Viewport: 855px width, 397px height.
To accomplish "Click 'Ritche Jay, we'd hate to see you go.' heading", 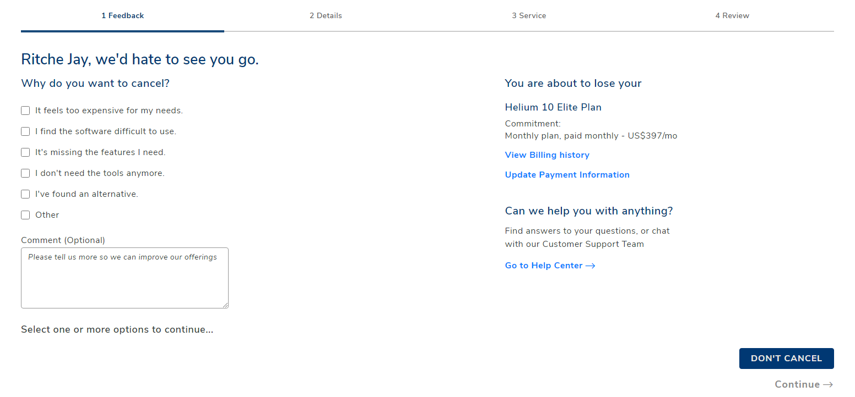I will click(140, 59).
